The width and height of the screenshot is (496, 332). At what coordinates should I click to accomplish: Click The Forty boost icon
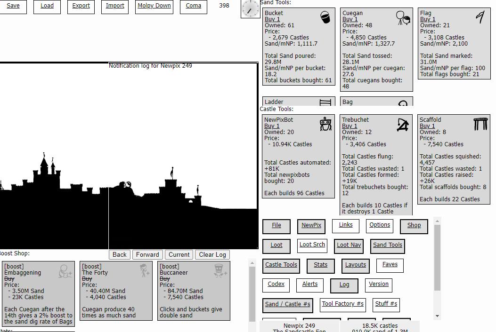pyautogui.click(x=145, y=271)
